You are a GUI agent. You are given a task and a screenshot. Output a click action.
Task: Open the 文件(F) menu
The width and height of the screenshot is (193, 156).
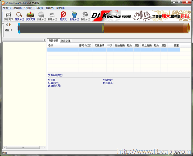(7, 8)
